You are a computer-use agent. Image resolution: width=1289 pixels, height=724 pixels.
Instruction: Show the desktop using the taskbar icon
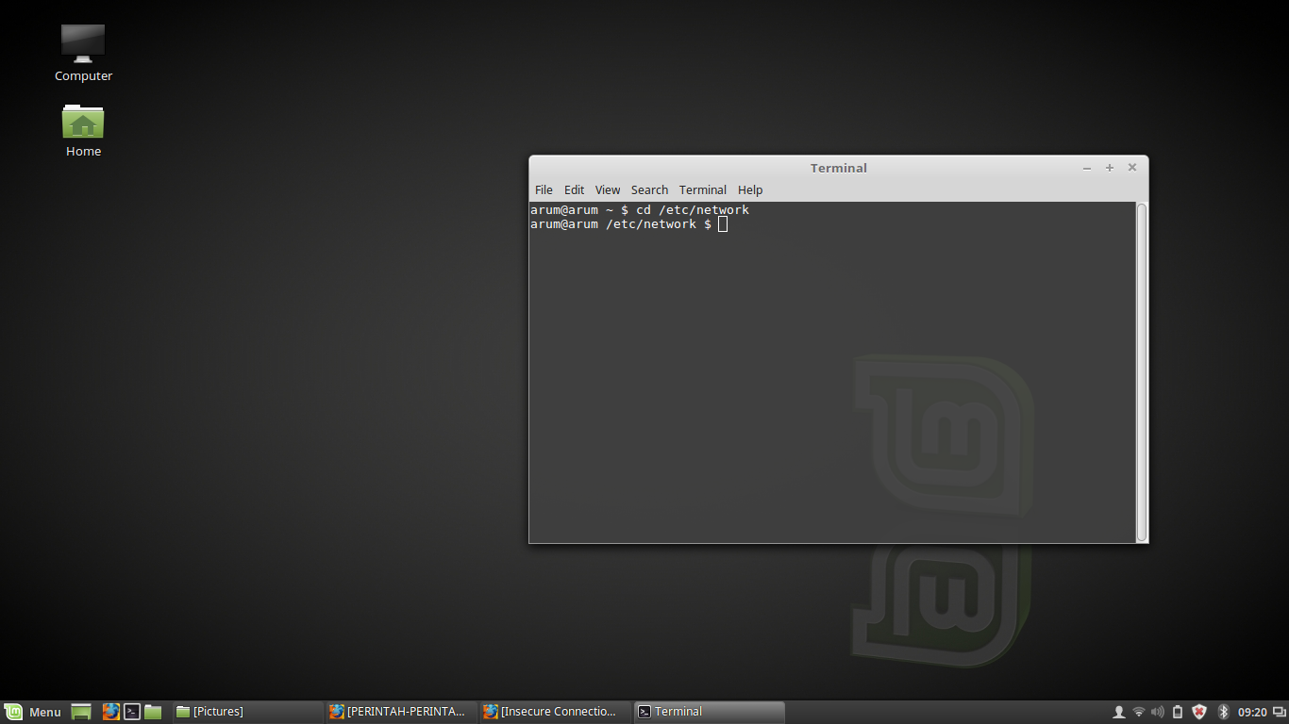pos(80,712)
